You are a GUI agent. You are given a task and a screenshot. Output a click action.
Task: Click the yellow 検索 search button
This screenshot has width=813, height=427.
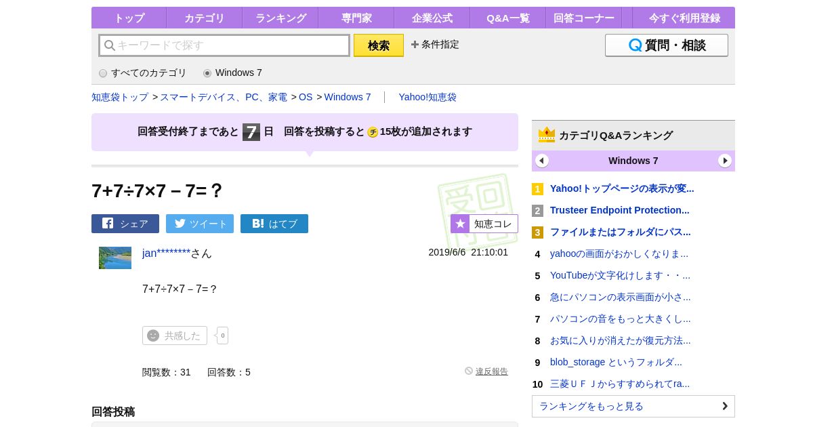pos(379,45)
